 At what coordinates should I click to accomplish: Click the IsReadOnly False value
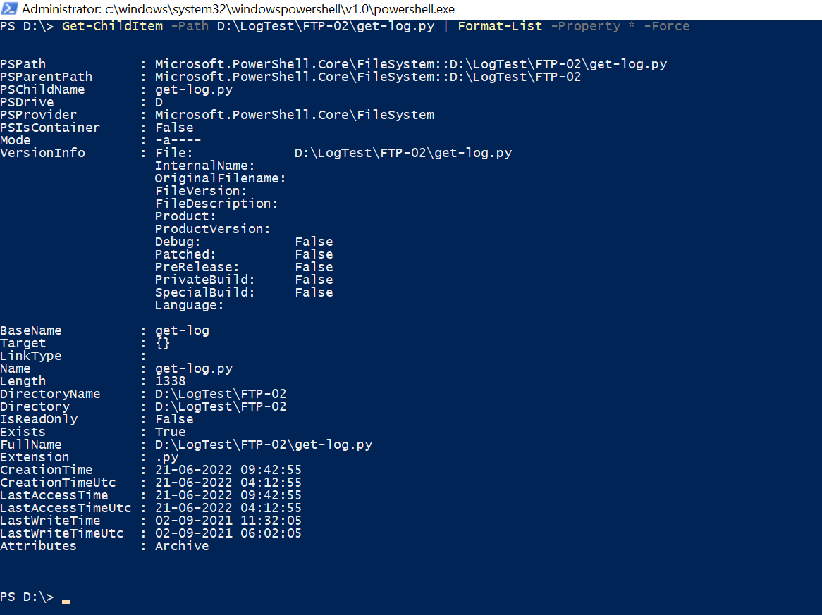(x=174, y=419)
